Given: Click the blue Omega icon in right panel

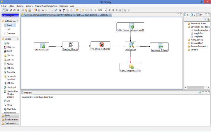Looking at the screenshot, I should pos(205,19).
